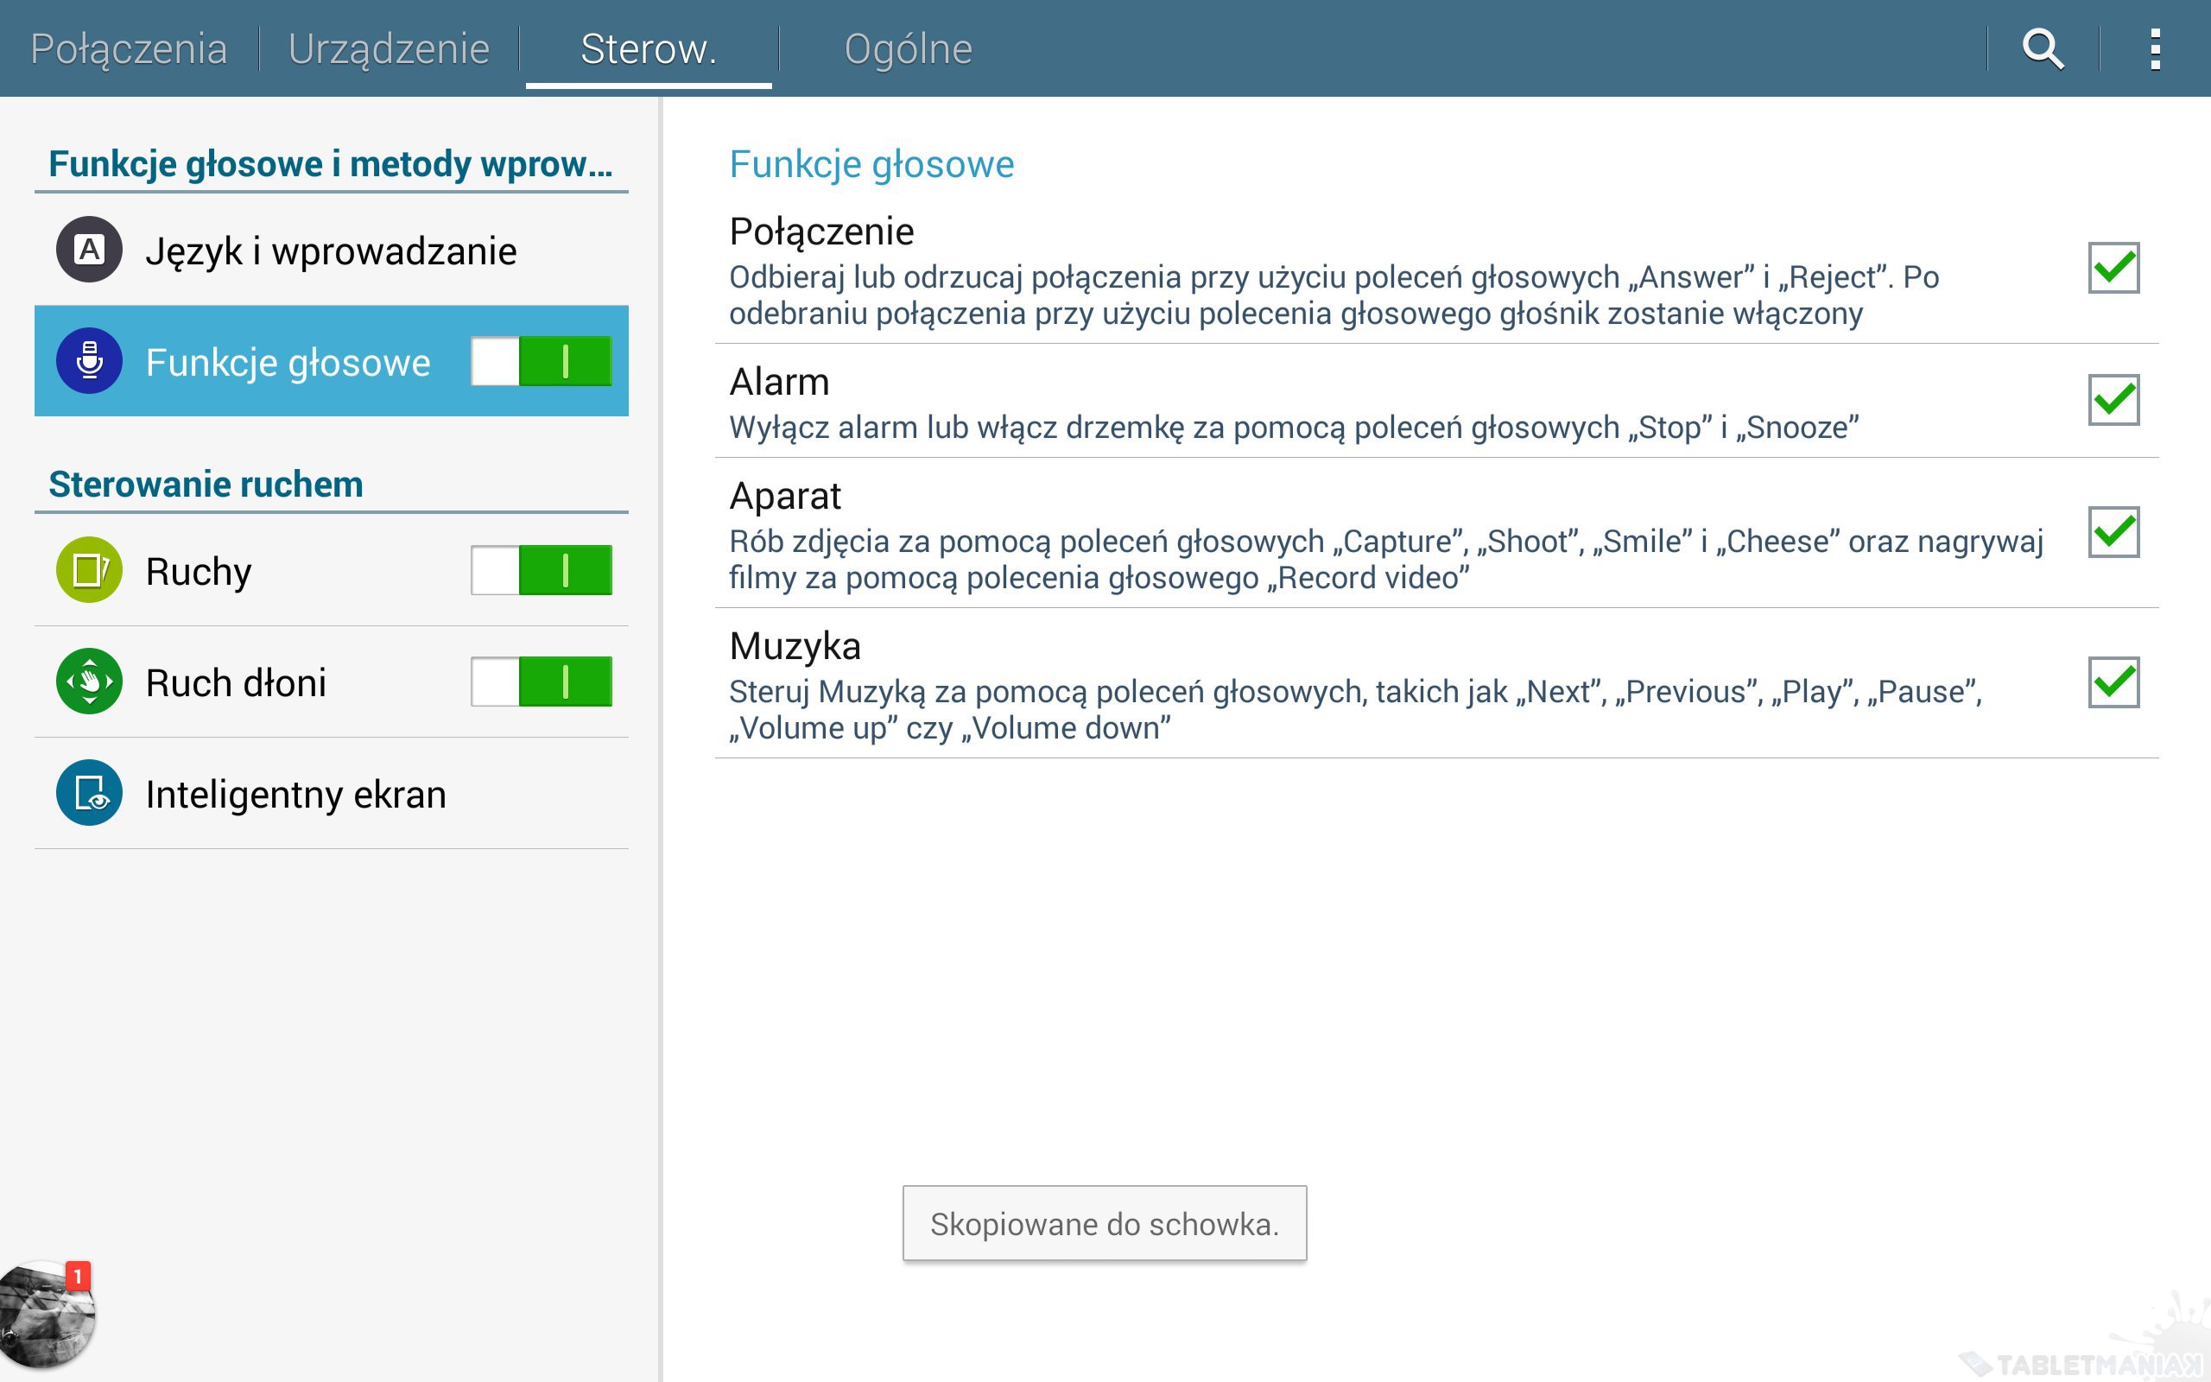
Task: Click the Język i wprowadzanie icon
Action: pos(89,250)
